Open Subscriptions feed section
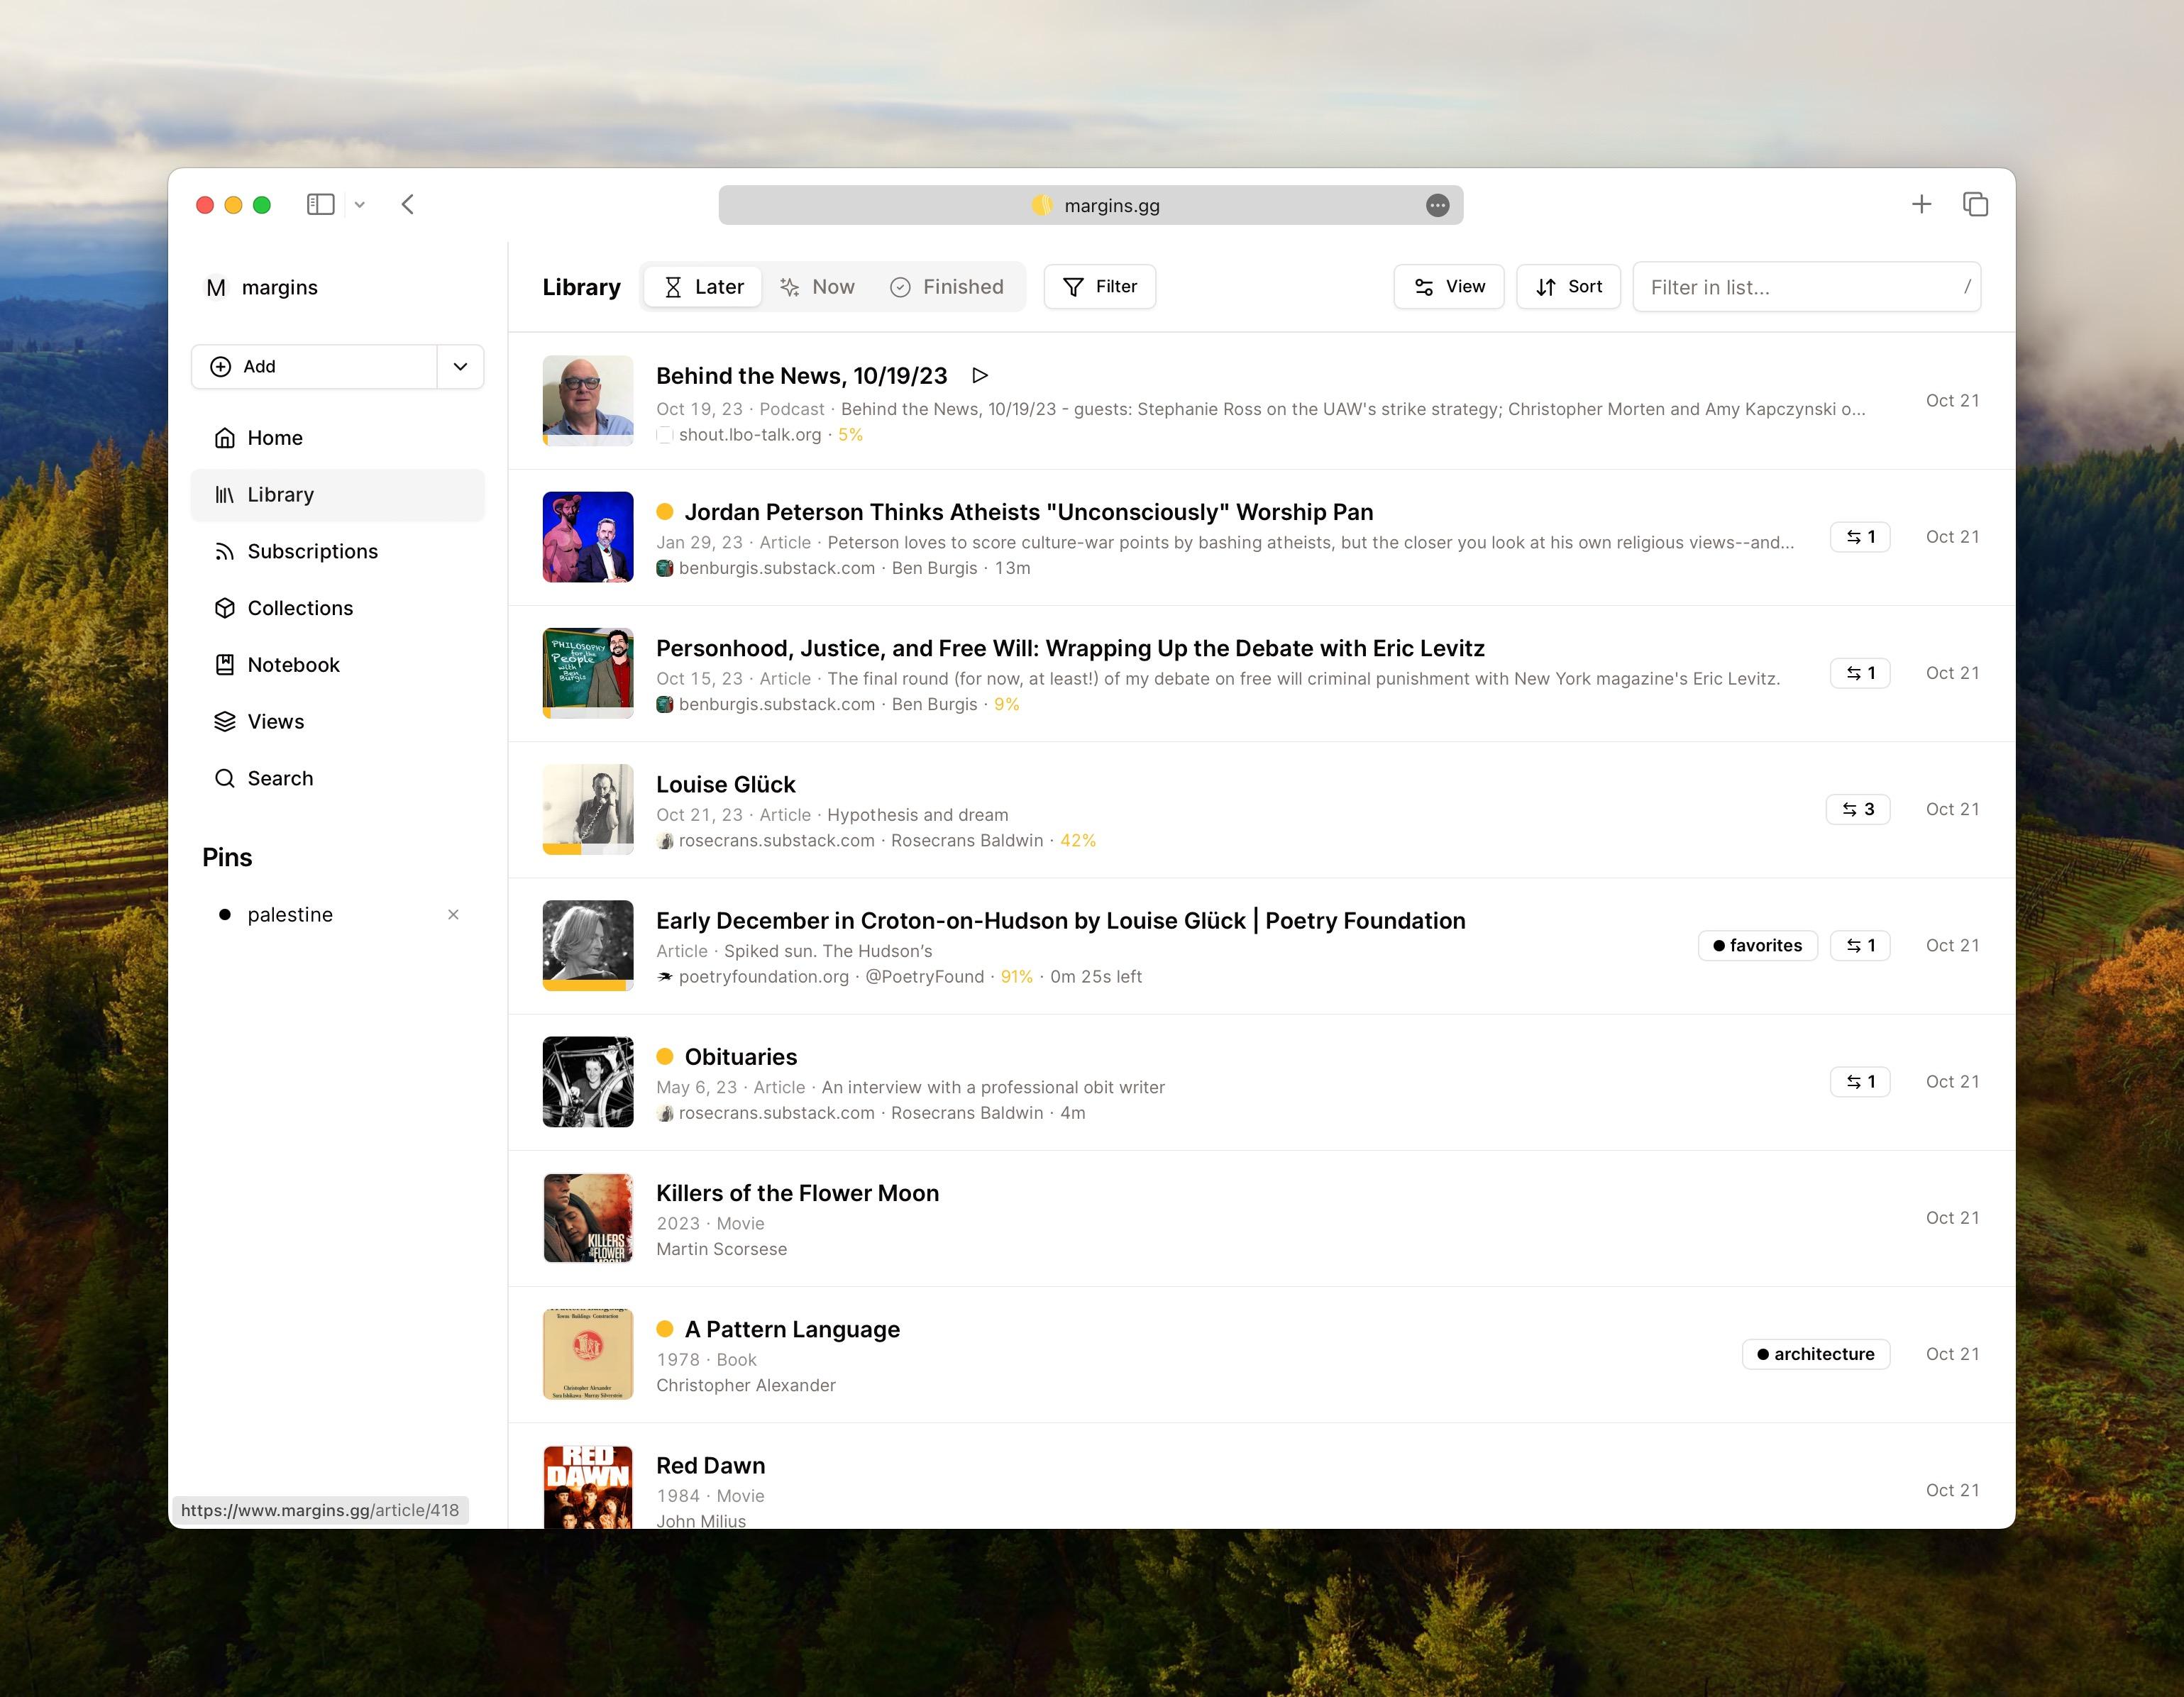The height and width of the screenshot is (1697, 2184). pyautogui.click(x=311, y=551)
